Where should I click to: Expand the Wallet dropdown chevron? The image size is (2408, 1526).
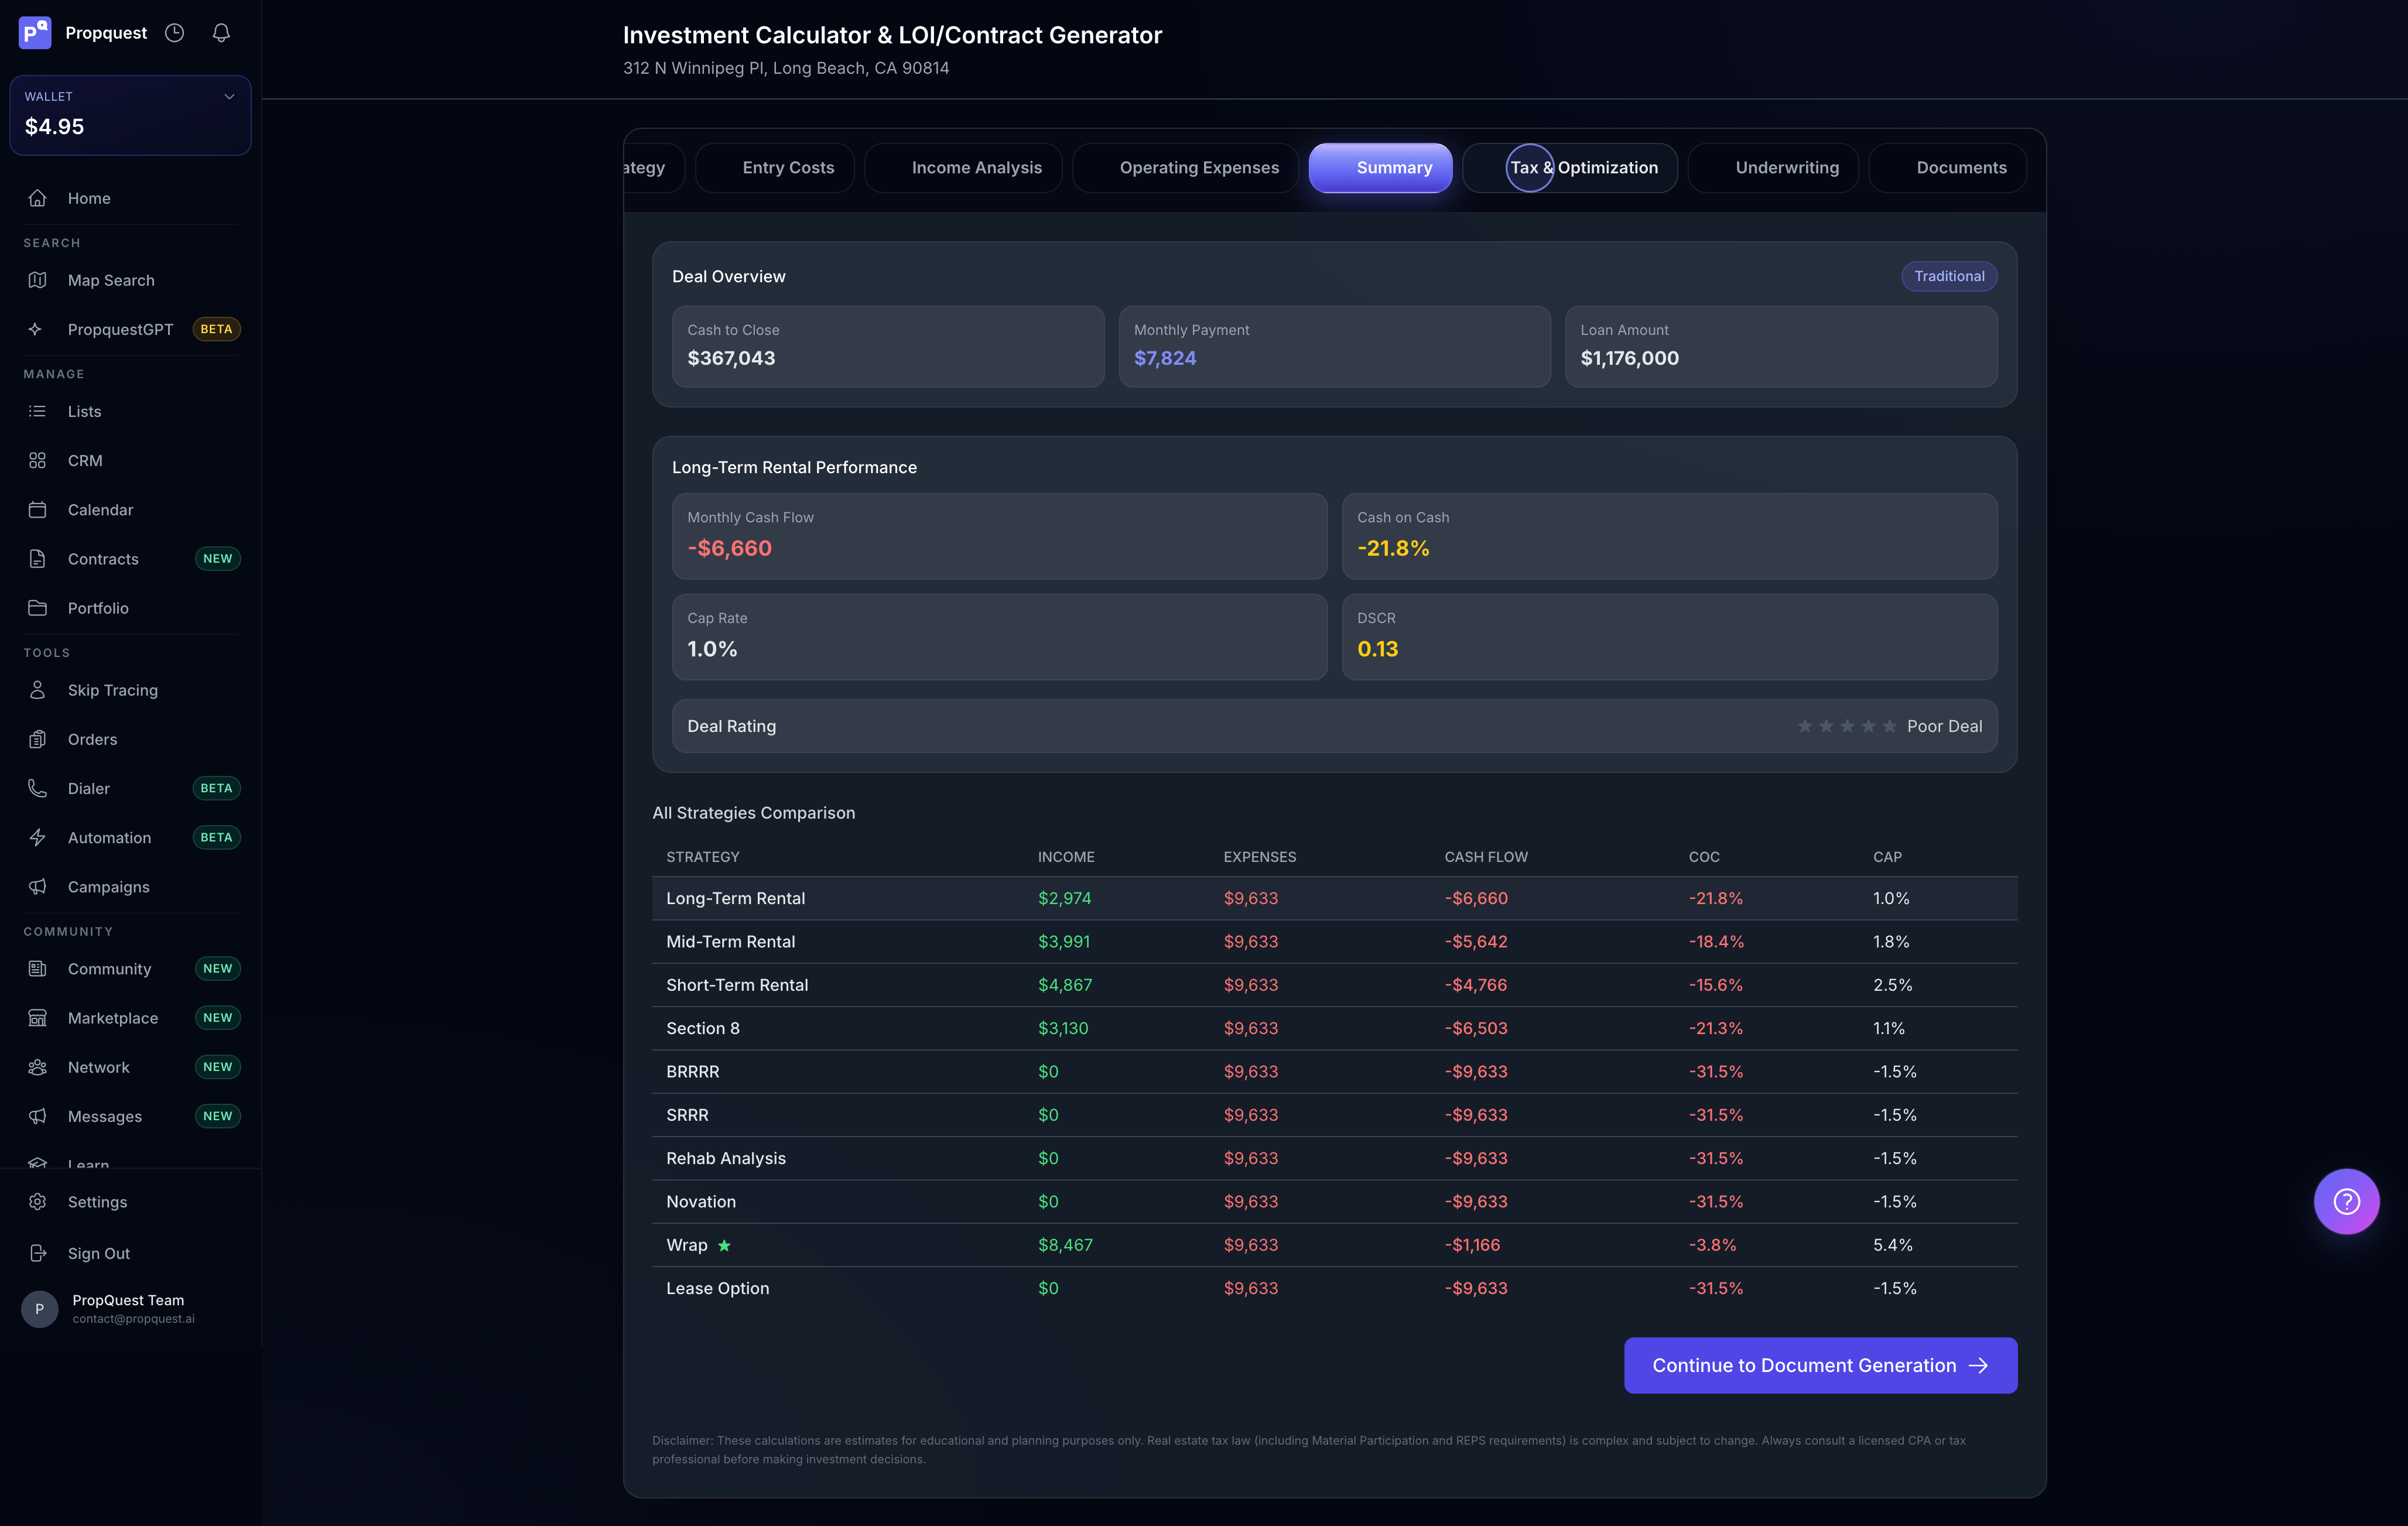tap(229, 97)
